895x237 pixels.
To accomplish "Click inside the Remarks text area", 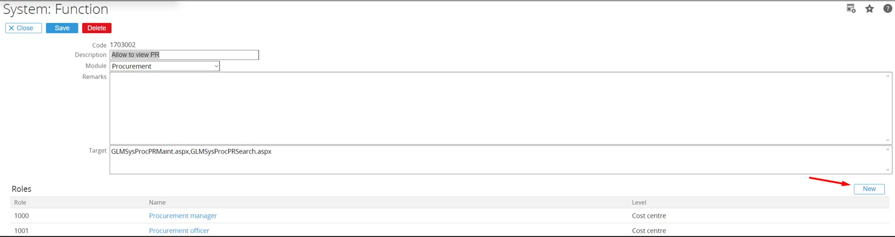I will (499, 108).
